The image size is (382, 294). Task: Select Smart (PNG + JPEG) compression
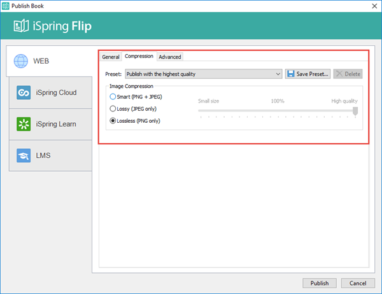pyautogui.click(x=136, y=97)
